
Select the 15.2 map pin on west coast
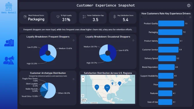click(97, 87)
